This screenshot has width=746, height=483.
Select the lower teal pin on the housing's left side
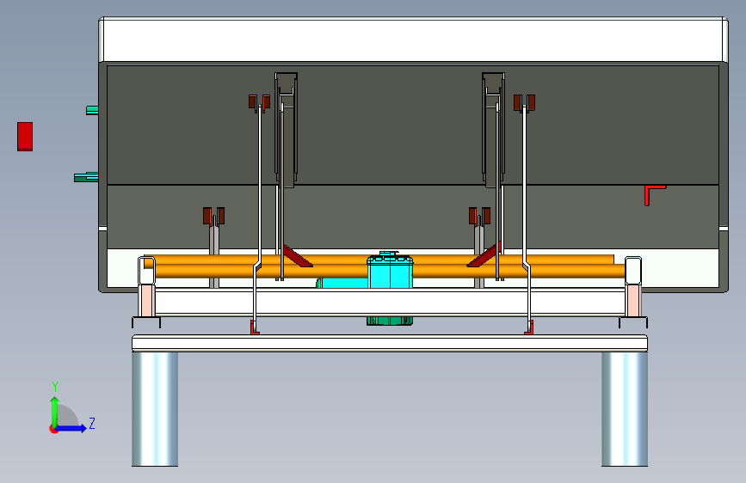[86, 177]
